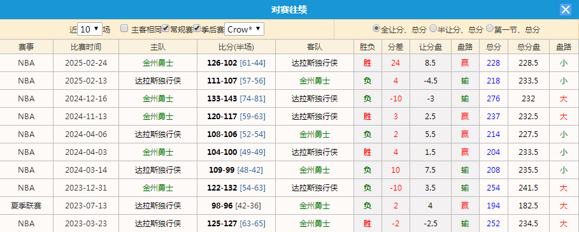The height and width of the screenshot is (232, 579).
Task: Click date 2023-03-23
Action: pyautogui.click(x=86, y=224)
